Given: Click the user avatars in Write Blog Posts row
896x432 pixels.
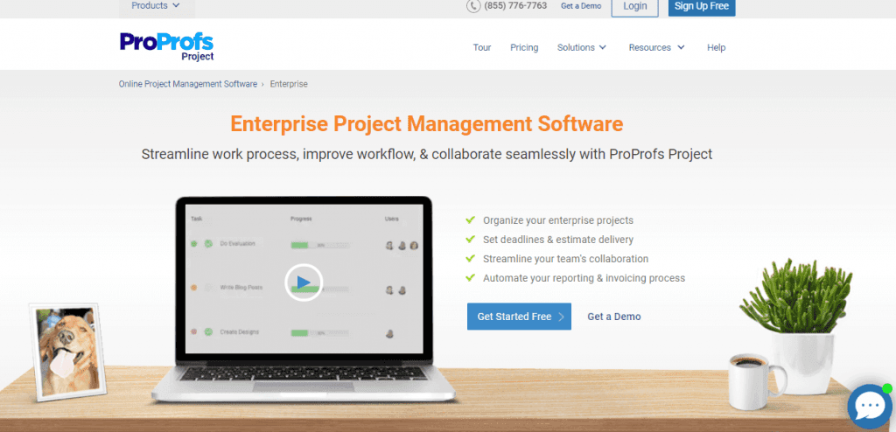Looking at the screenshot, I should (395, 289).
